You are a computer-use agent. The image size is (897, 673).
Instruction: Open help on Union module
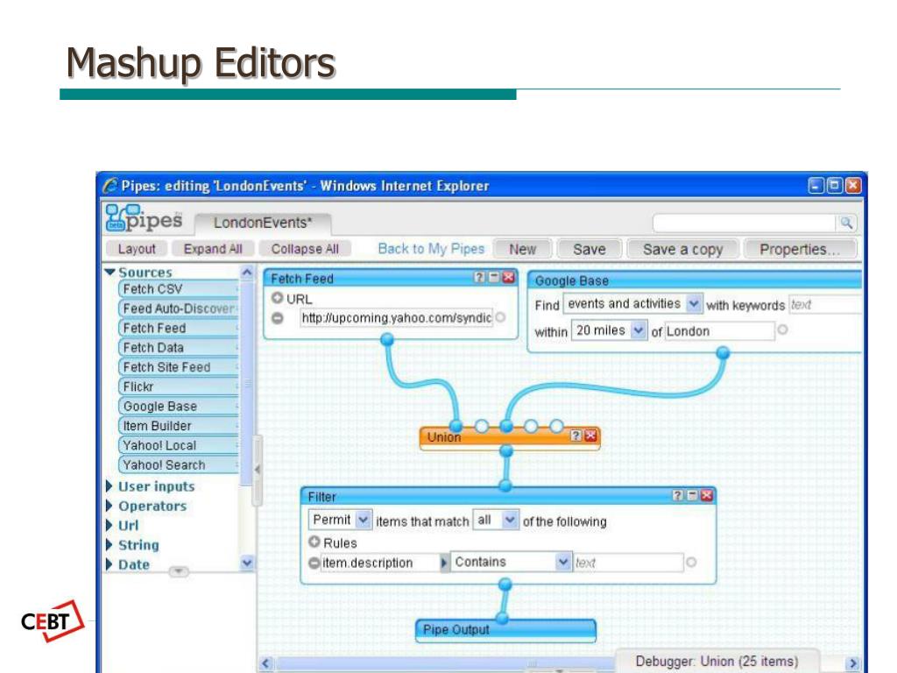pos(576,436)
